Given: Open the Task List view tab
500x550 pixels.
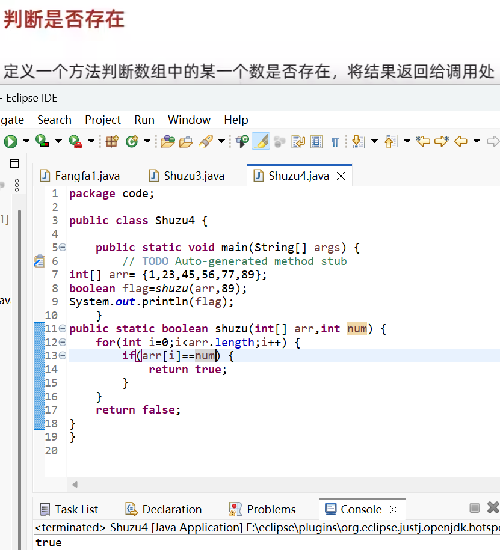Looking at the screenshot, I should point(69,509).
